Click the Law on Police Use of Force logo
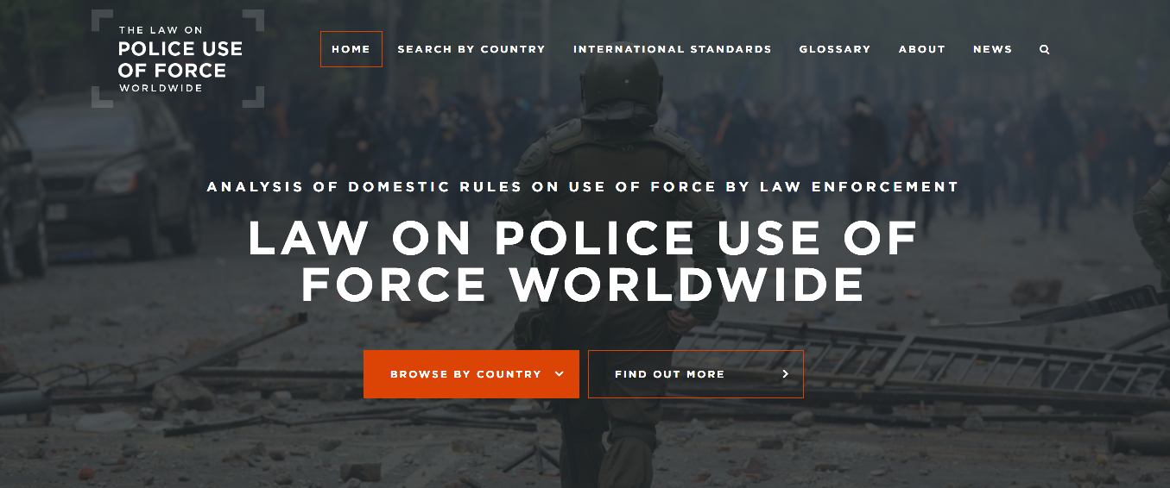Screen dimensions: 1170x488 178,59
